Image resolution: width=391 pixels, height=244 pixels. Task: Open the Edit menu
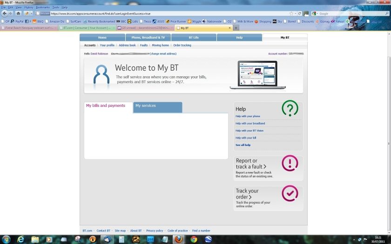[x=11, y=7]
